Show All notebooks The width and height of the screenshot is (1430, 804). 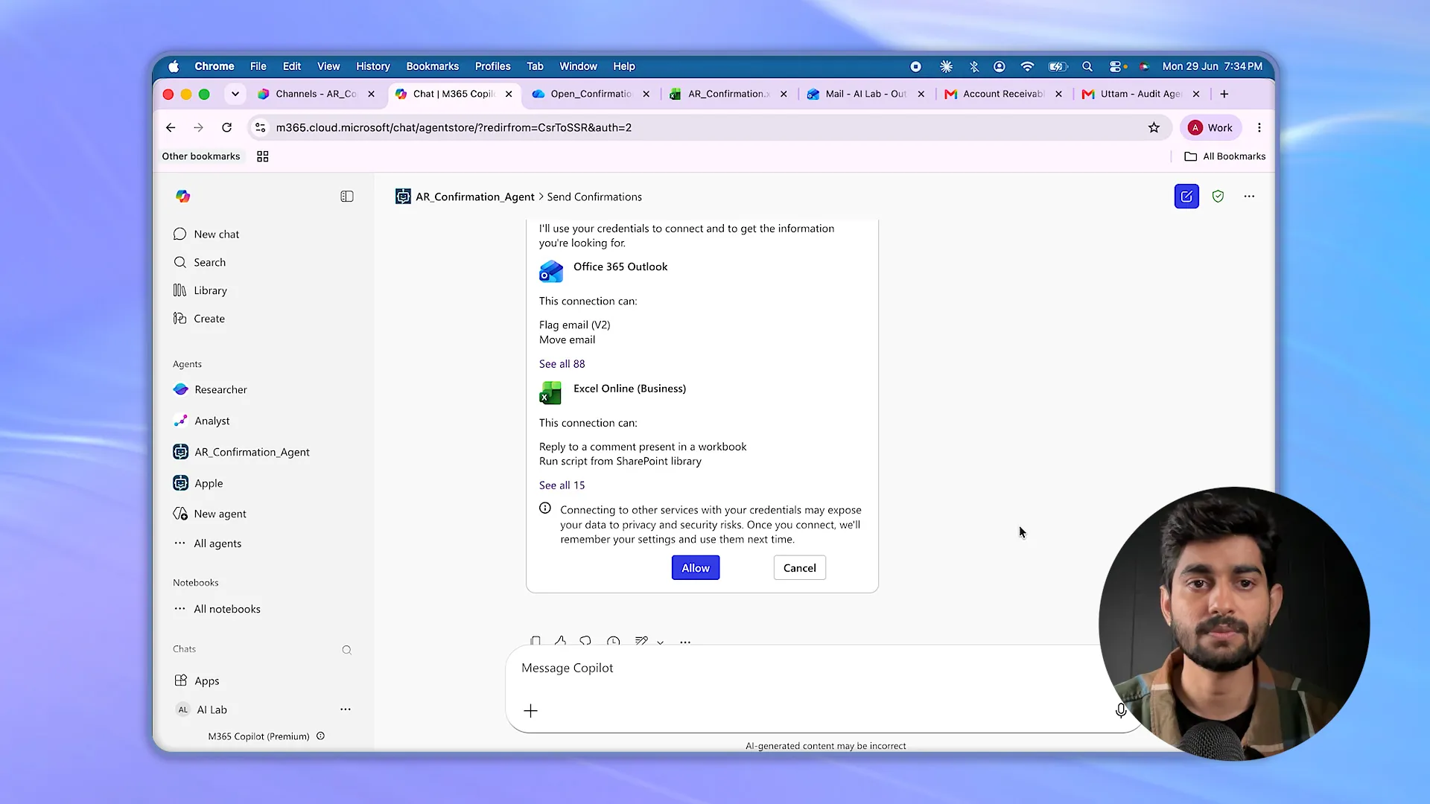(217, 609)
